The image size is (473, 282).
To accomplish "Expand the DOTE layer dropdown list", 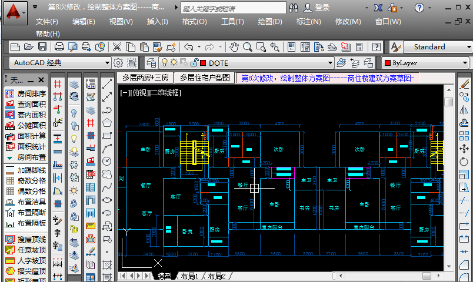I will [x=330, y=63].
